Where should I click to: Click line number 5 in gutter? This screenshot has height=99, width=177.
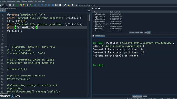coord(3,28)
